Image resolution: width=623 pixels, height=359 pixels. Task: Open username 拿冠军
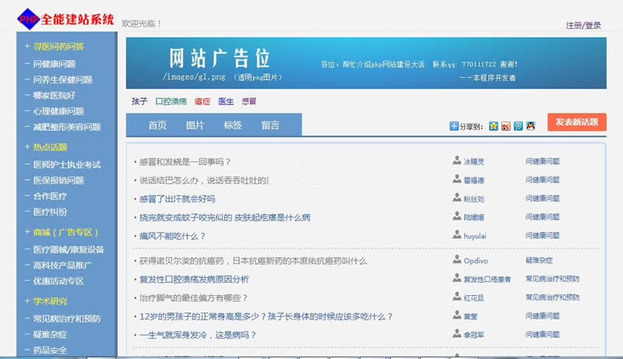tap(473, 335)
